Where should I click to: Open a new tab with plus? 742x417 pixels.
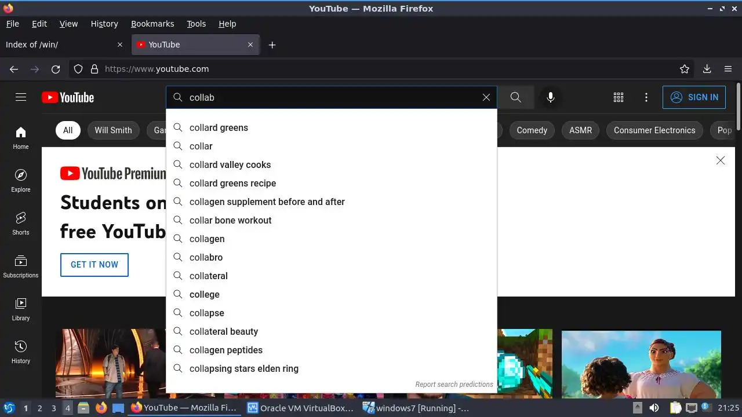click(272, 45)
